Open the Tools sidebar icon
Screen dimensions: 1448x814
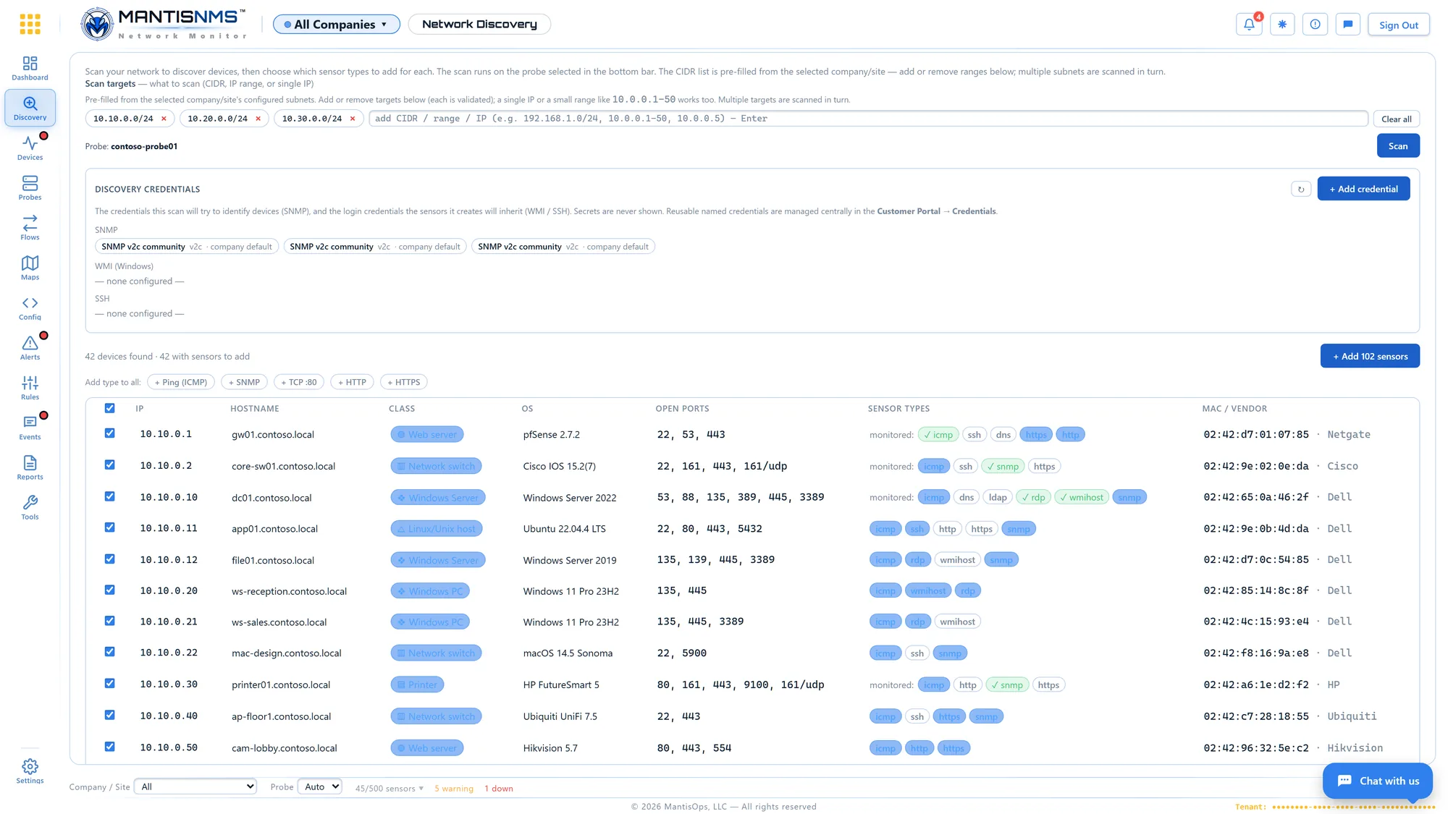tap(30, 507)
